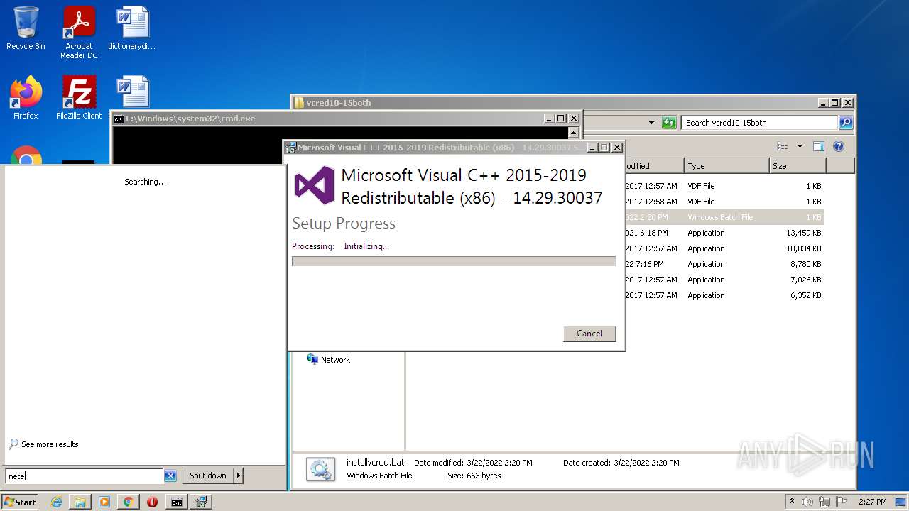The image size is (909, 511).
Task: Sort files by Type column
Action: [x=727, y=166]
